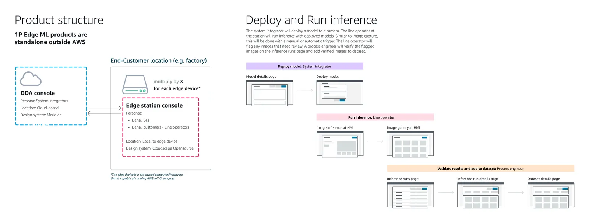The height and width of the screenshot is (221, 589).
Task: Click 'Location: Local to edge device' text
Action: click(x=152, y=141)
